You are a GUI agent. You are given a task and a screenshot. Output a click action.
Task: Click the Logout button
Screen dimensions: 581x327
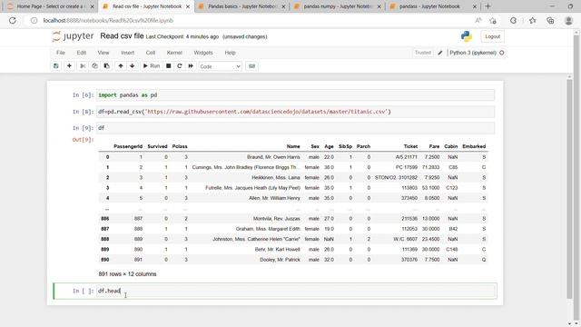[492, 36]
